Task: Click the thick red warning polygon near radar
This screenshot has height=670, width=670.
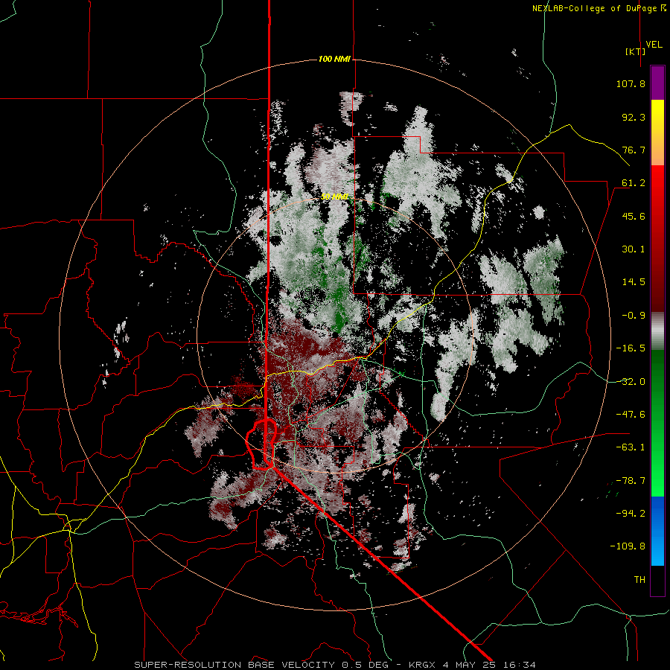Action: 262,444
